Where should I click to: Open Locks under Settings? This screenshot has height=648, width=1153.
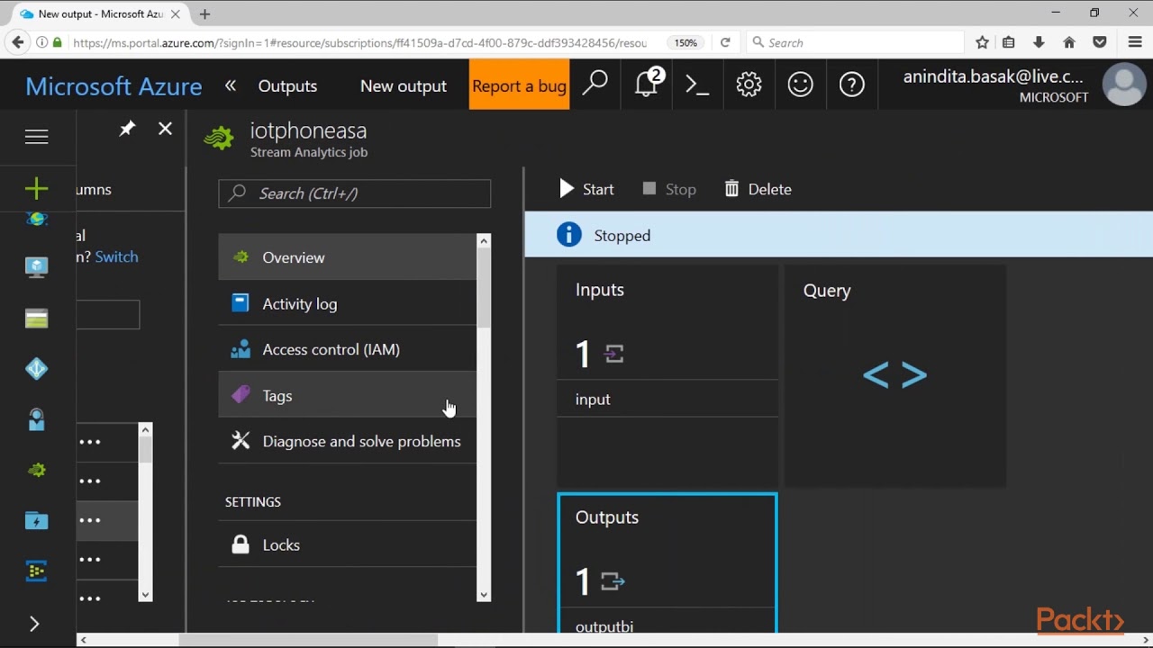pos(347,544)
